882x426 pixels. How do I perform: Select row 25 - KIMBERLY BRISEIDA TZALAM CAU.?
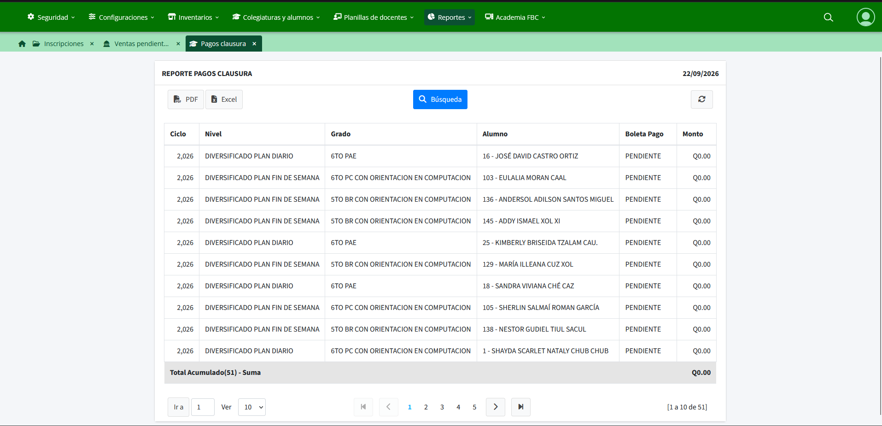pos(440,243)
